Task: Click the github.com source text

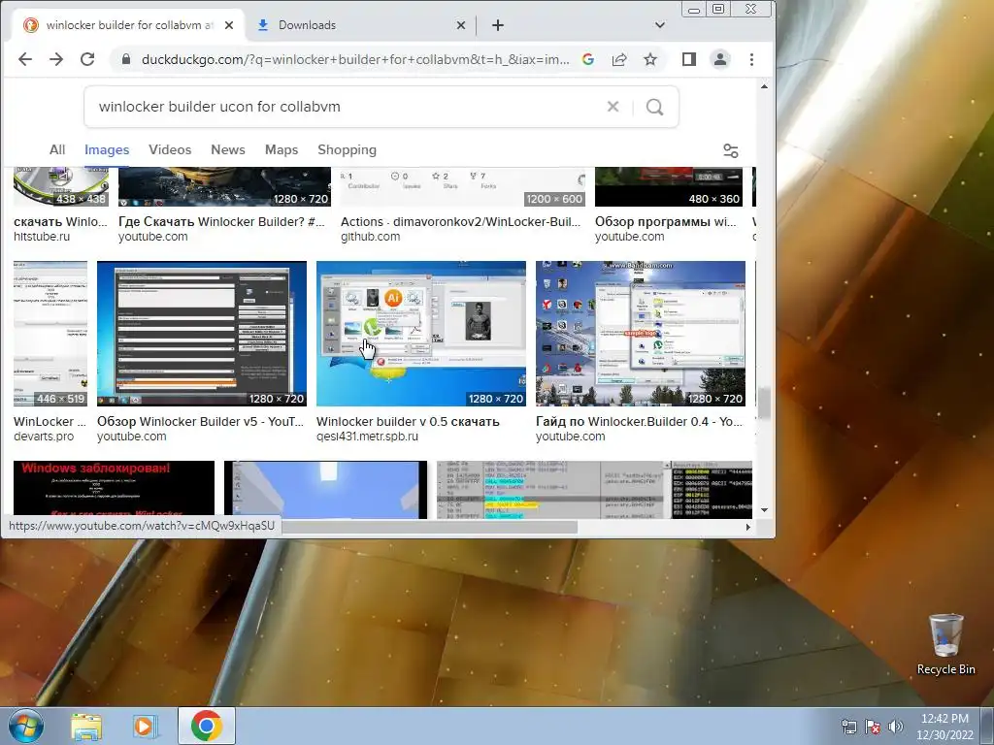Action: [x=370, y=237]
